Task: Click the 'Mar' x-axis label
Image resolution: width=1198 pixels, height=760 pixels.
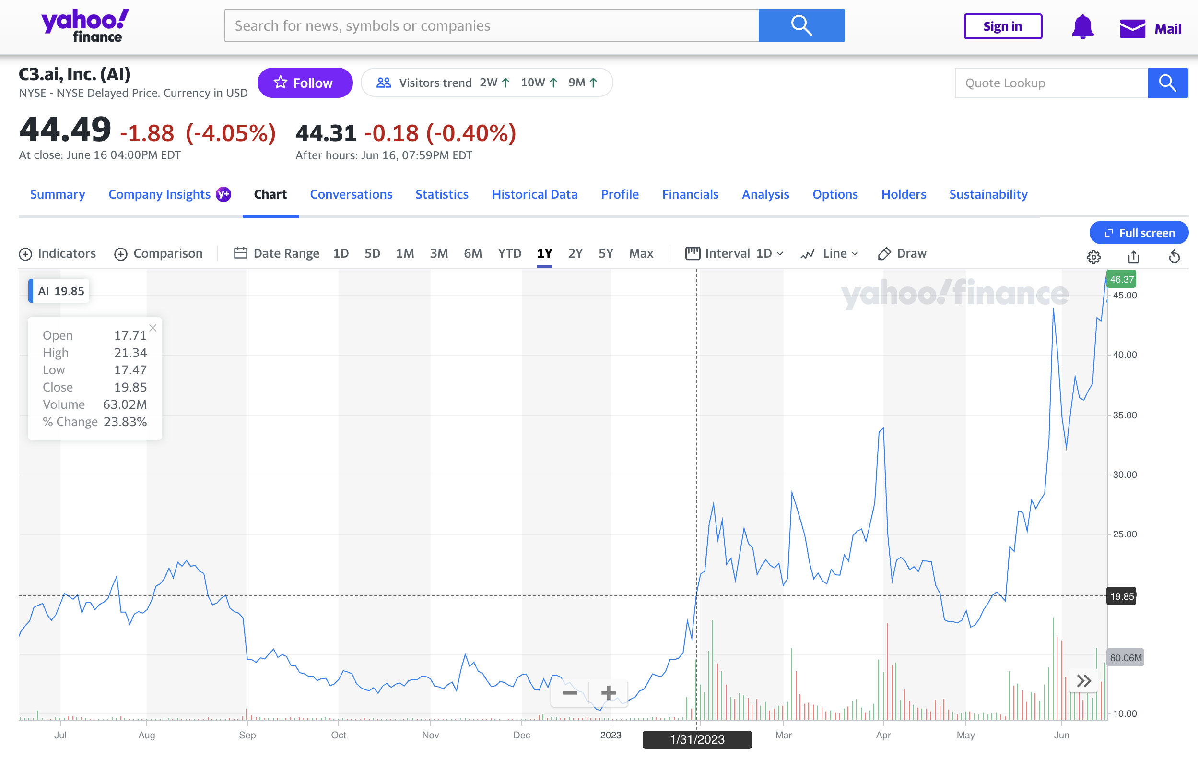Action: [x=783, y=735]
